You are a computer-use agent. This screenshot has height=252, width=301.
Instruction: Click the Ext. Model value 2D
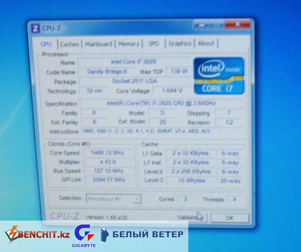163,122
